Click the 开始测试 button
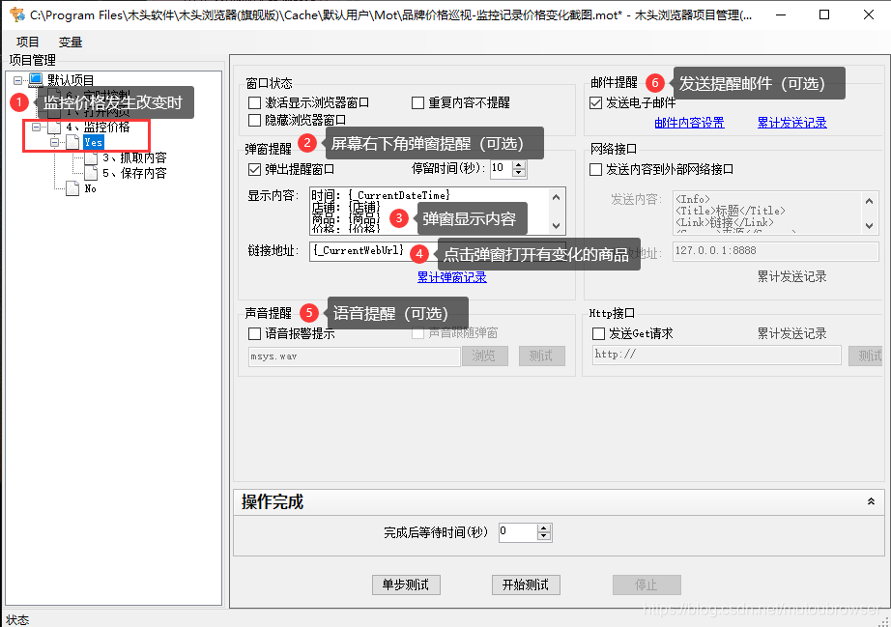The width and height of the screenshot is (891, 627). [526, 584]
